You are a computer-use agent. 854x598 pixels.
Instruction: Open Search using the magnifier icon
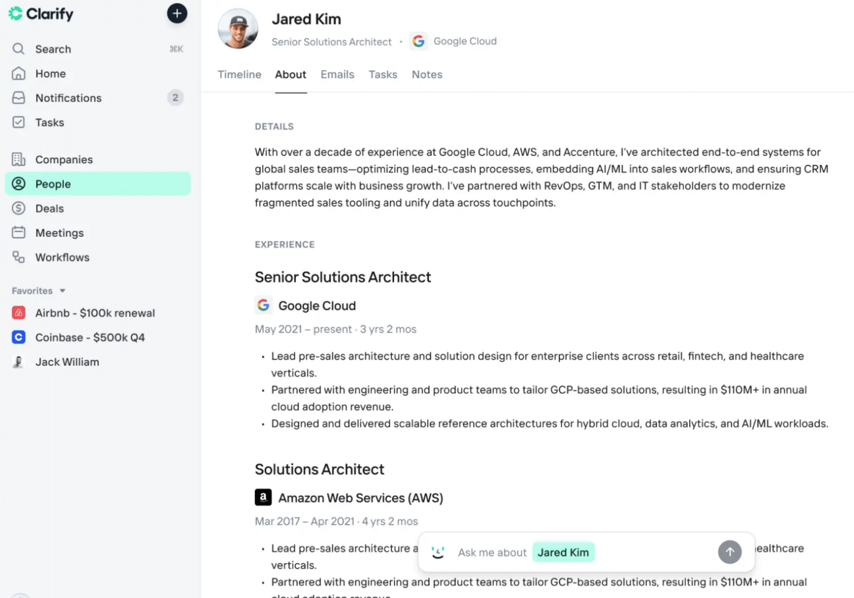pyautogui.click(x=18, y=49)
